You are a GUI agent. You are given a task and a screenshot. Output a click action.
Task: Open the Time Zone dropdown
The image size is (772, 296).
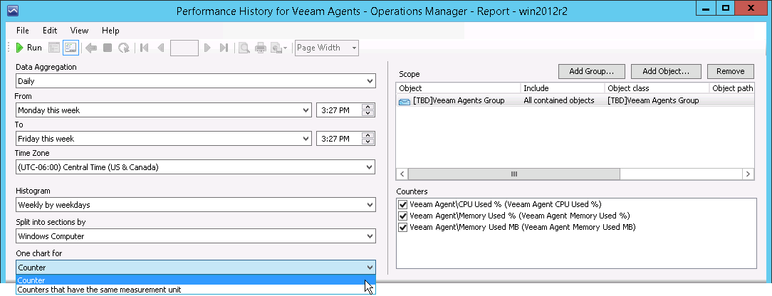coord(195,167)
